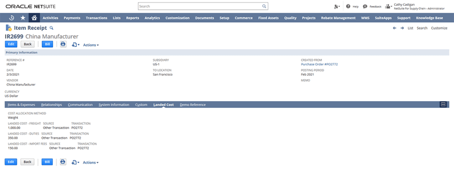Image resolution: width=454 pixels, height=170 pixels.
Task: Click the bottom Print icon
Action: [63, 162]
